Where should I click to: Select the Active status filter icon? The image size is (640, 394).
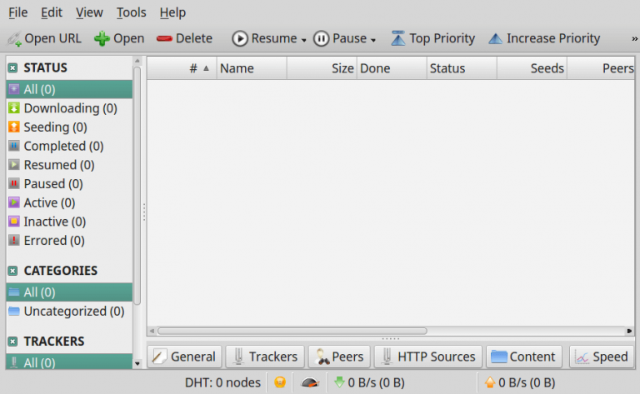[14, 202]
